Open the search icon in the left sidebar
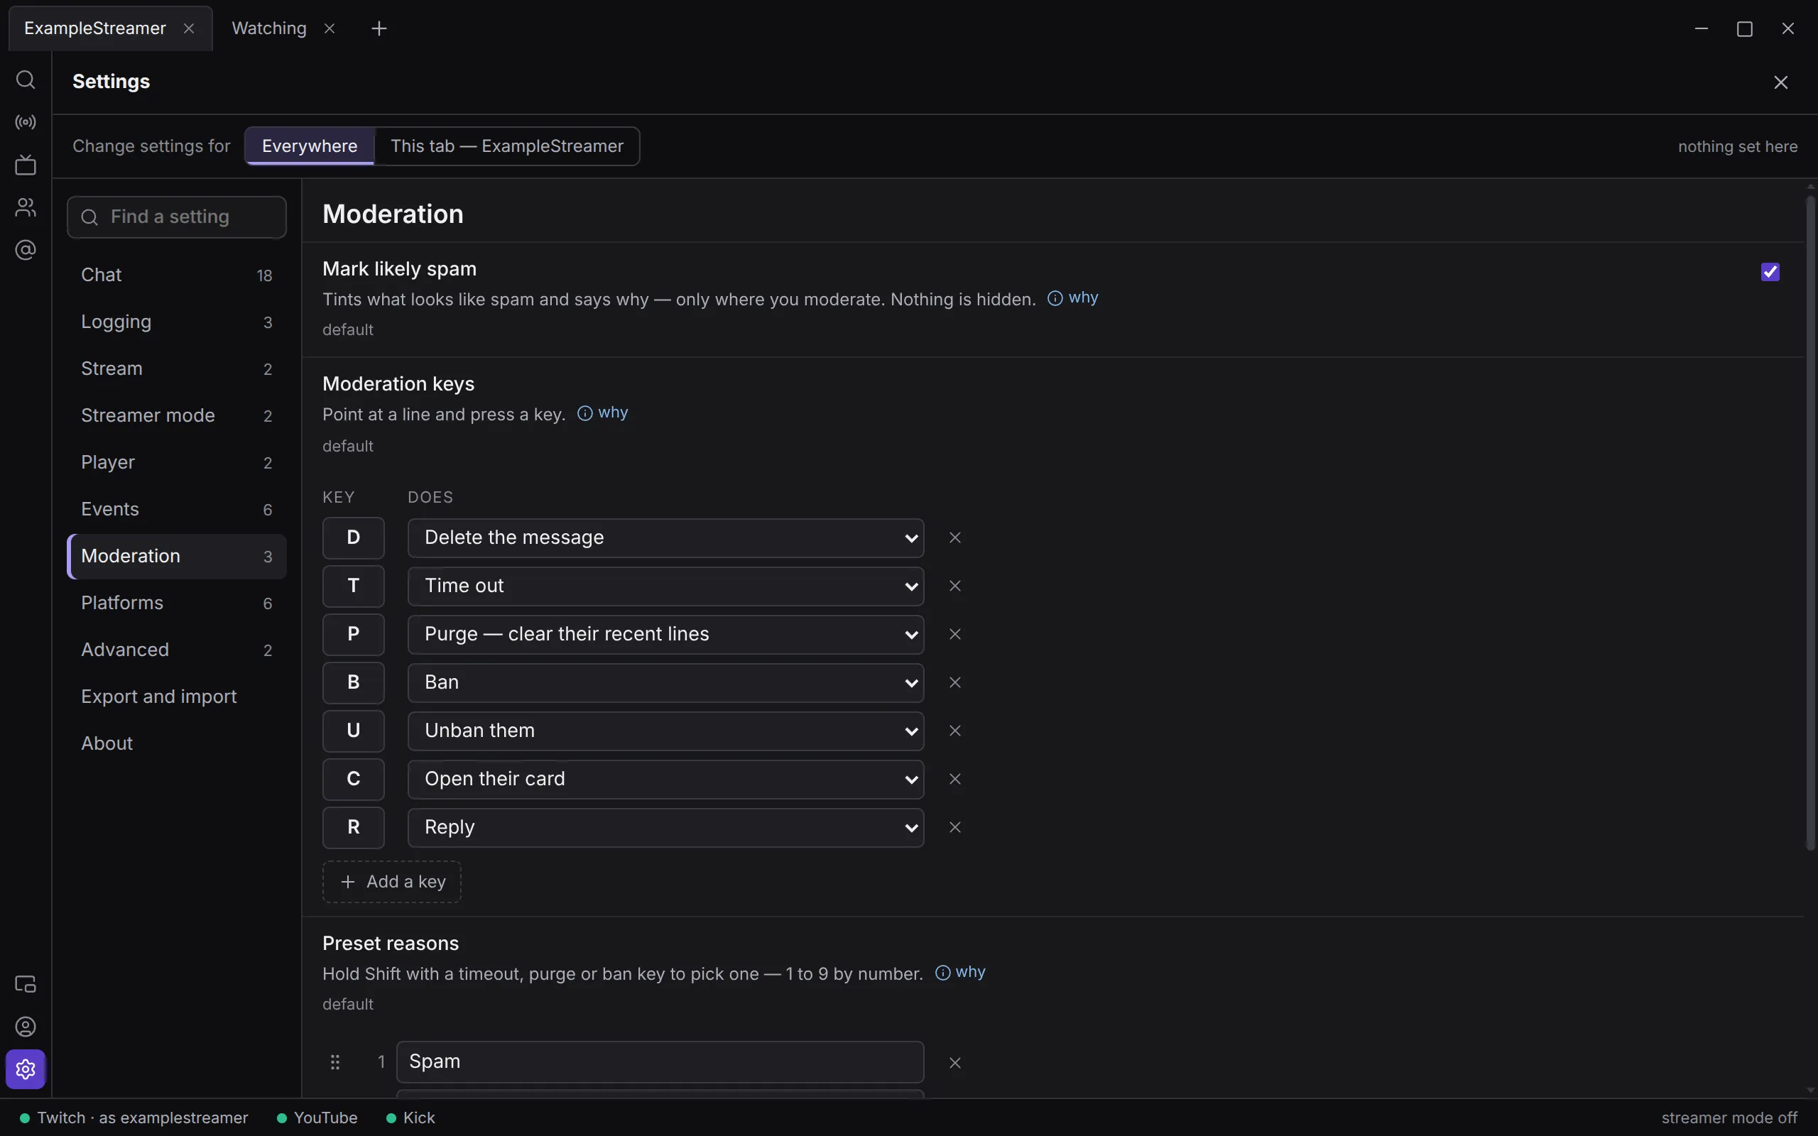The width and height of the screenshot is (1818, 1136). 26,80
